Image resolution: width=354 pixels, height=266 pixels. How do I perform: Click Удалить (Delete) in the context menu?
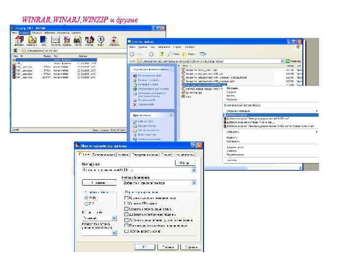[x=232, y=151]
